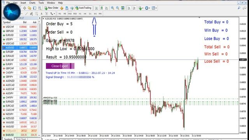This screenshot has height=140, width=249.
Task: Zoom in on the chart
Action: point(112,8)
